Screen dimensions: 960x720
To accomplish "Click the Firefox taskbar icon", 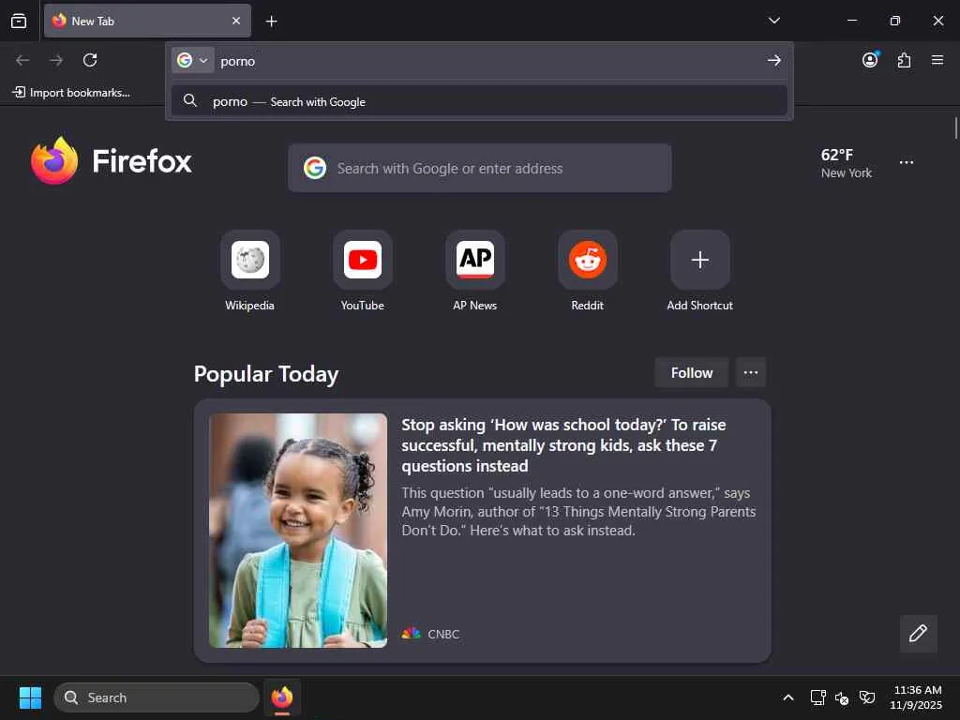I will click(281, 697).
